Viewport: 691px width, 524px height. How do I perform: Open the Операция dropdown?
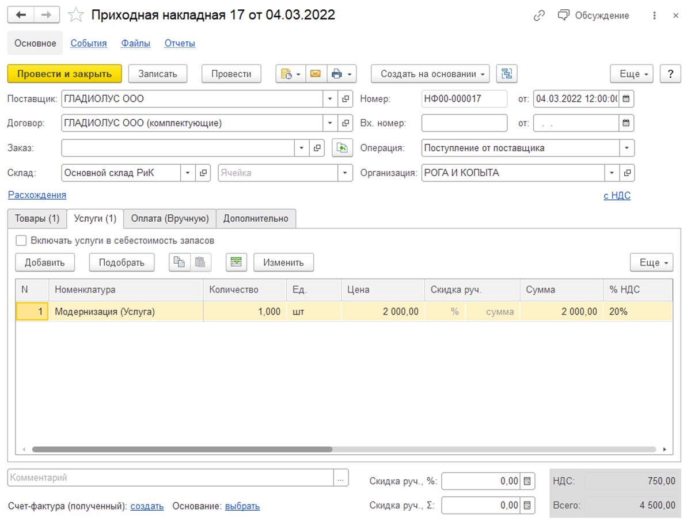pyautogui.click(x=627, y=148)
